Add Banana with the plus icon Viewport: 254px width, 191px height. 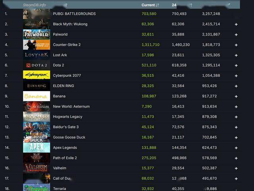click(236, 96)
